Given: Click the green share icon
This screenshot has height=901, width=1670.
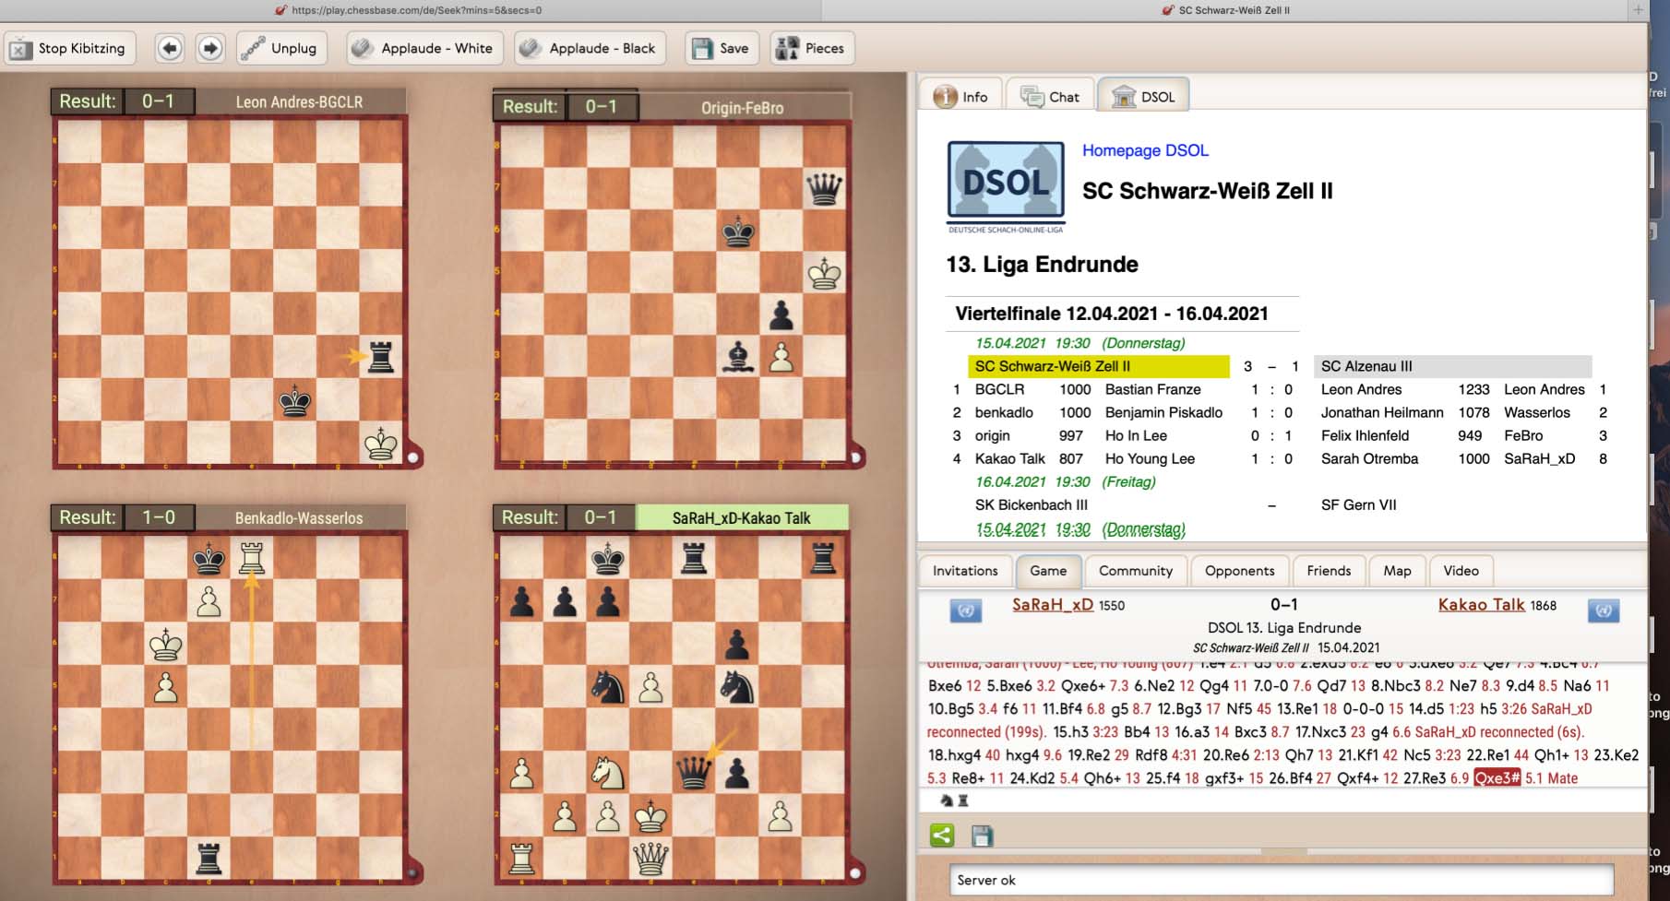Looking at the screenshot, I should [x=942, y=836].
